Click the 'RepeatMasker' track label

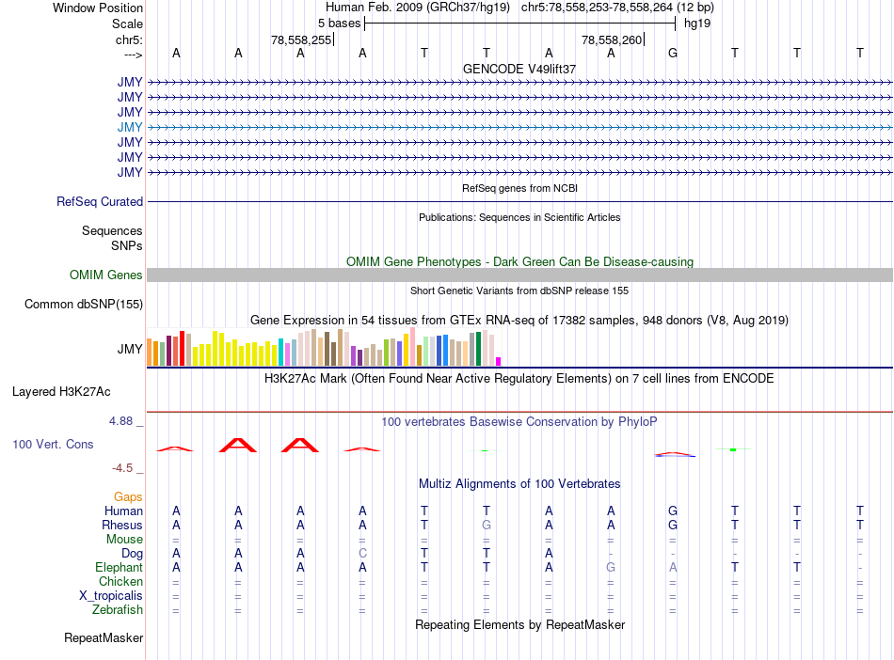[x=104, y=637]
